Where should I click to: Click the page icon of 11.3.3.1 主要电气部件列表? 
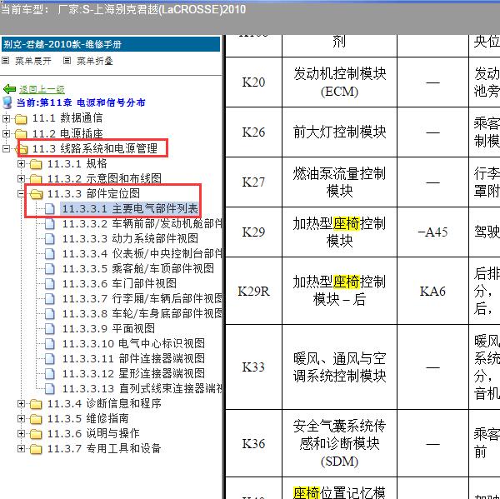50,209
